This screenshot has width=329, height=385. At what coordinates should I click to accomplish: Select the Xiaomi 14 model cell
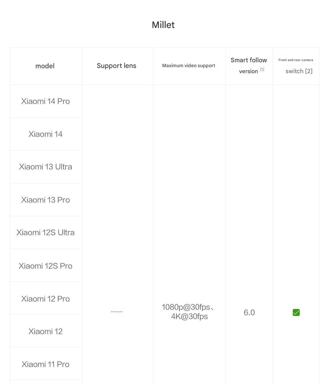click(46, 134)
